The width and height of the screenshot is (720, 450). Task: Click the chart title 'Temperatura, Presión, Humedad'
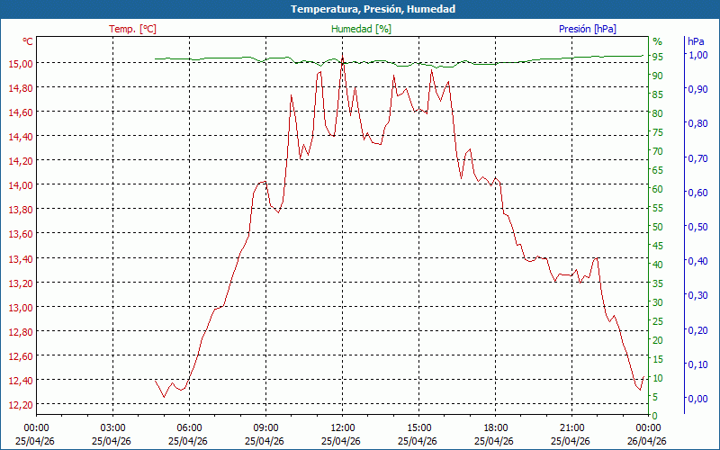[x=360, y=9]
